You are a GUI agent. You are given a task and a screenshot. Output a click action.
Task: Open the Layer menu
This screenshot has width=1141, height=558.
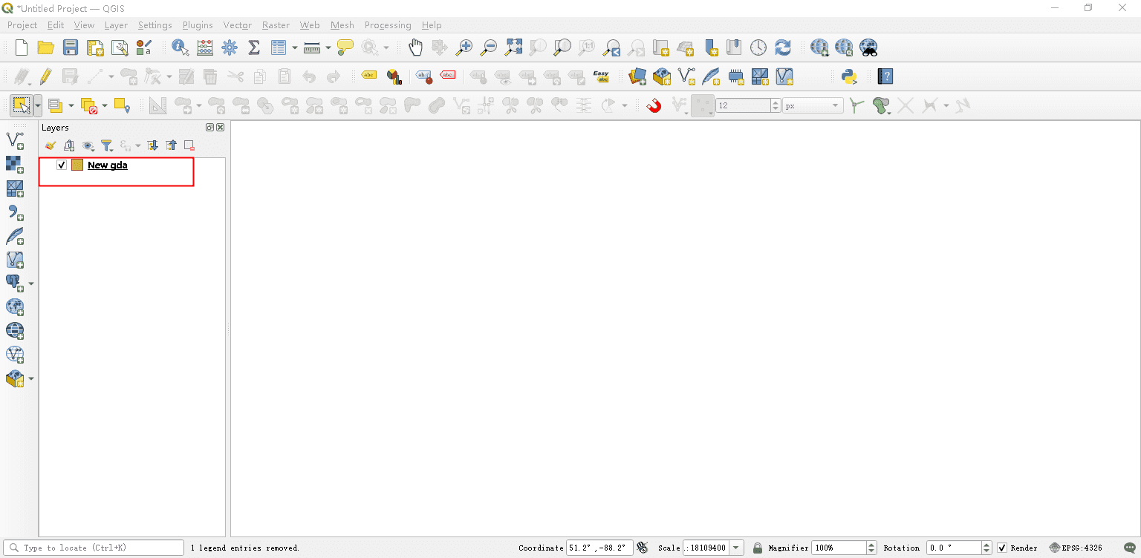click(116, 25)
